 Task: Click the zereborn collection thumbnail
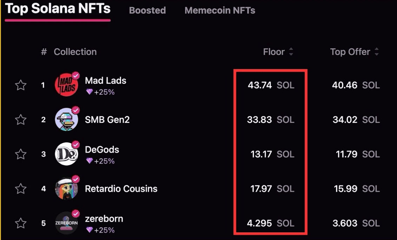coord(66,223)
